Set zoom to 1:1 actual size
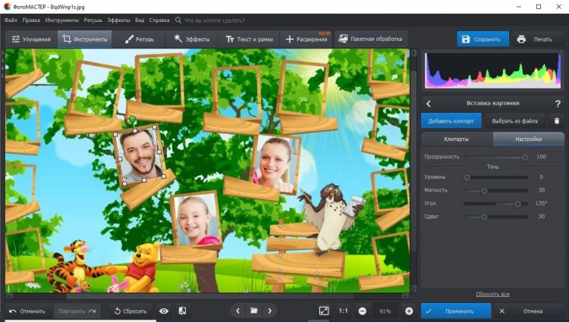The height and width of the screenshot is (322, 569). pos(343,311)
